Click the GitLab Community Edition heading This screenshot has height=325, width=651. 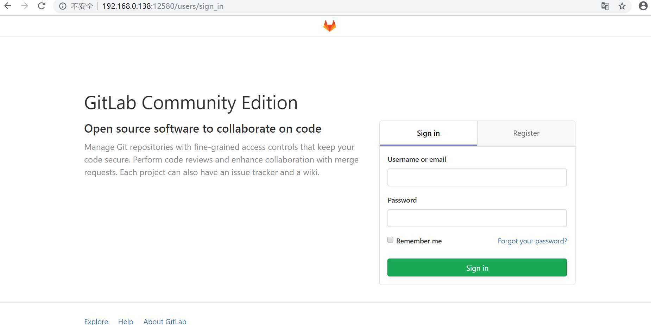tap(191, 103)
